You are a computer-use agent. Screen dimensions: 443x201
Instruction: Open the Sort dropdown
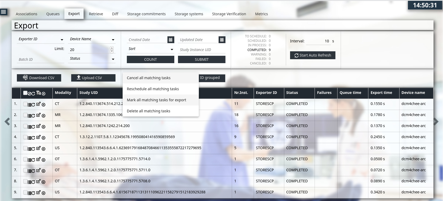151,49
